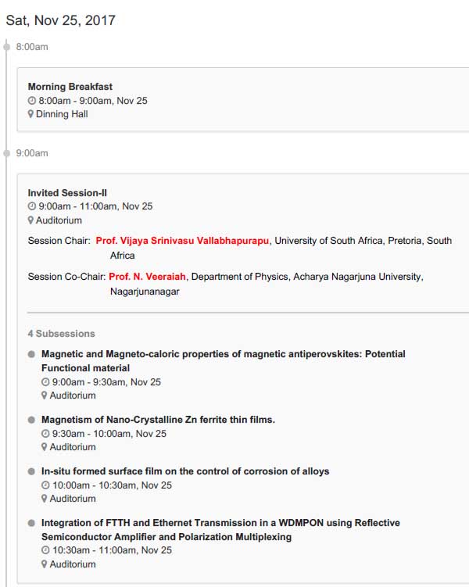Click the location pin under the FTTH subsession

(45, 564)
